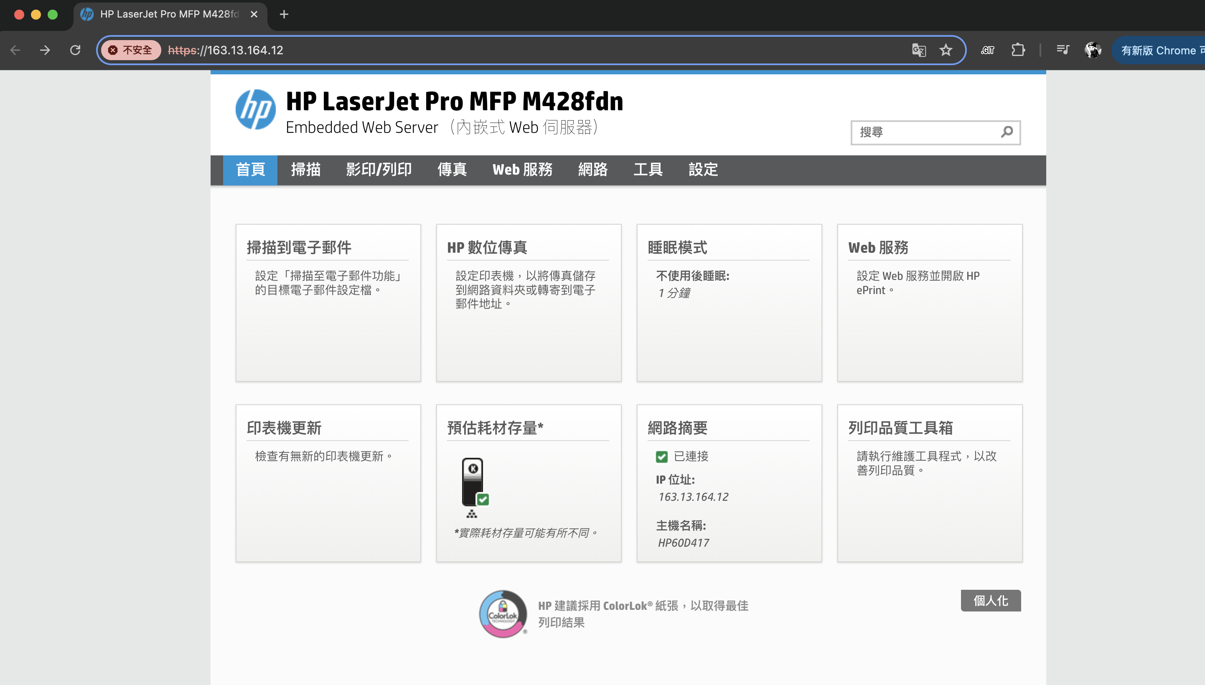The width and height of the screenshot is (1205, 685).
Task: Click the HP 建議採用 ColorLok 紙張 text
Action: pos(643,614)
